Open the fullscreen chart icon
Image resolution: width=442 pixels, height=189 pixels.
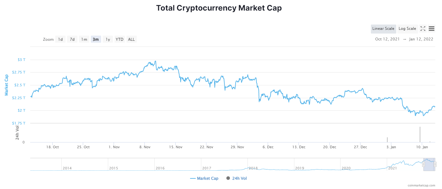coord(423,29)
